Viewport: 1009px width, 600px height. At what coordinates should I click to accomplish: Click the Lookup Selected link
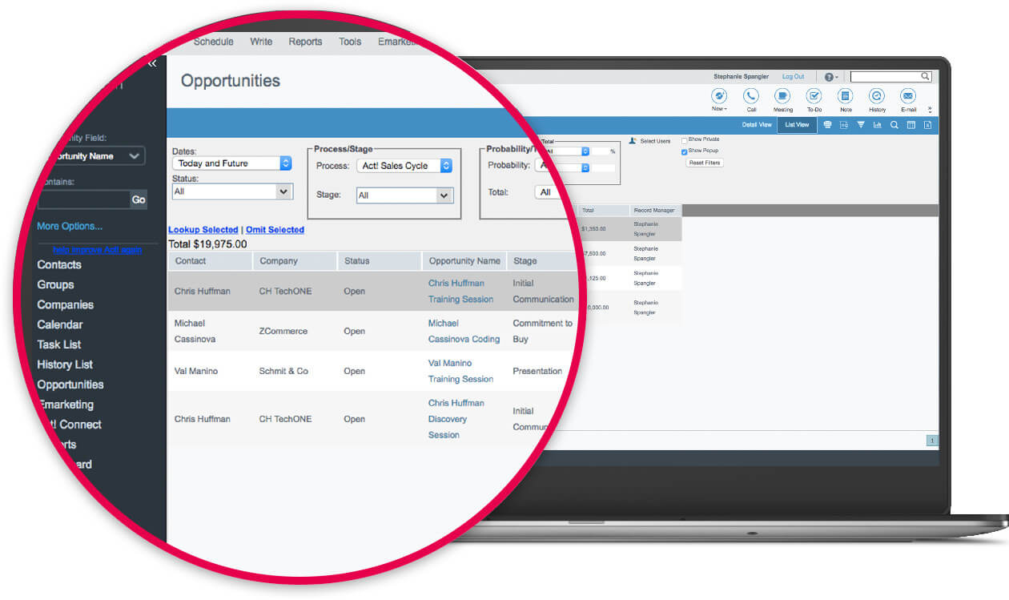click(203, 230)
